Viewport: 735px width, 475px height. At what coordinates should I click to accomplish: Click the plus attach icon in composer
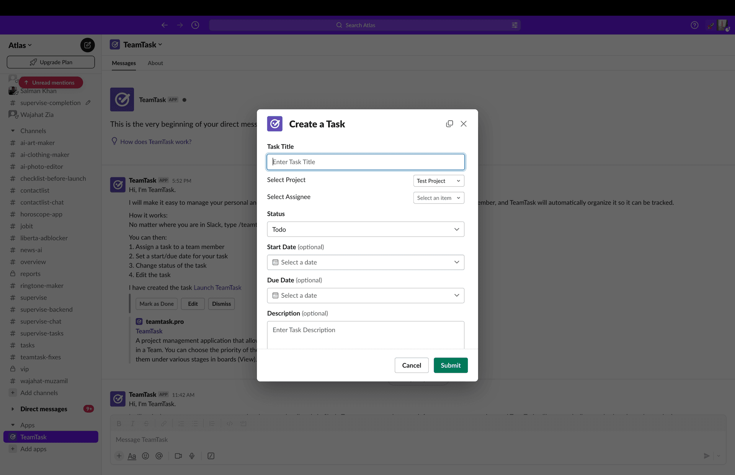[119, 456]
